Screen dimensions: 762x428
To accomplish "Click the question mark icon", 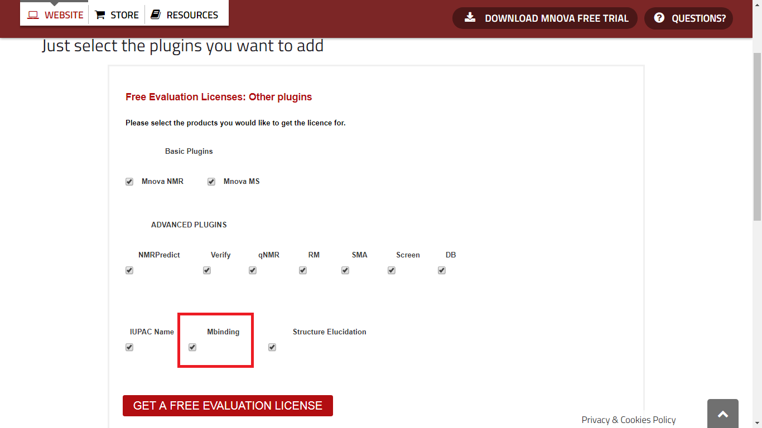I will 659,18.
